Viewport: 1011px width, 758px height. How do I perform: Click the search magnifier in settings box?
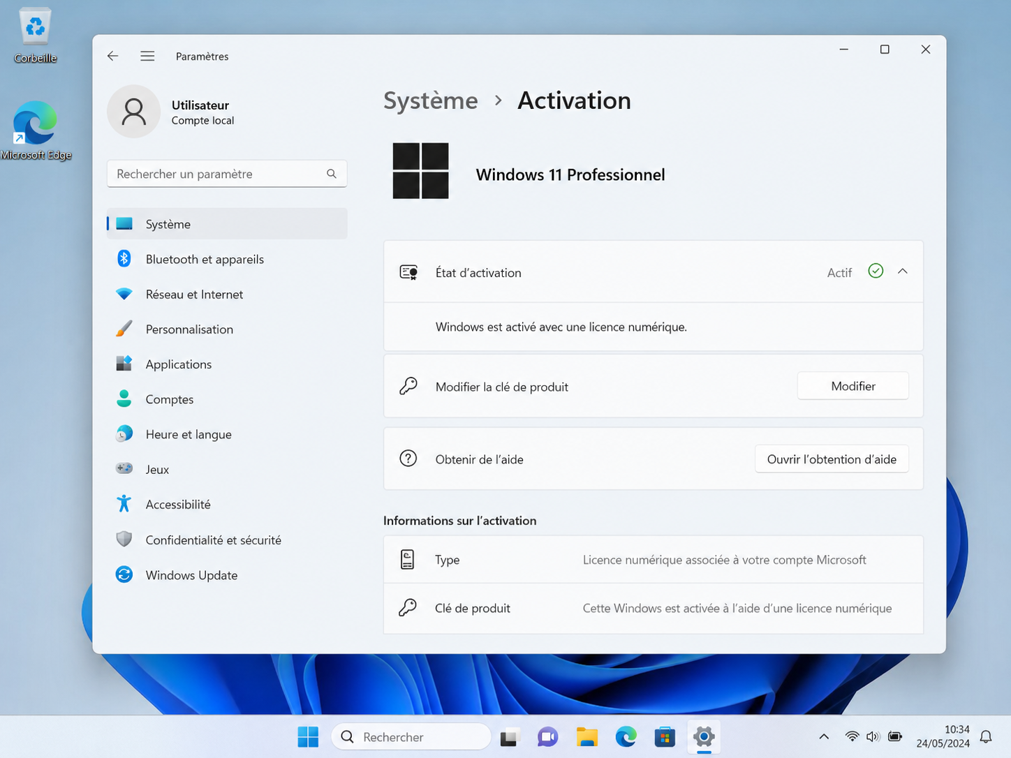coord(332,174)
